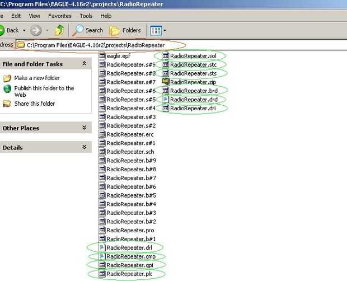Select file name RadioRepeater.b#5
Image resolution: width=347 pixels, height=281 pixels.
(131, 195)
